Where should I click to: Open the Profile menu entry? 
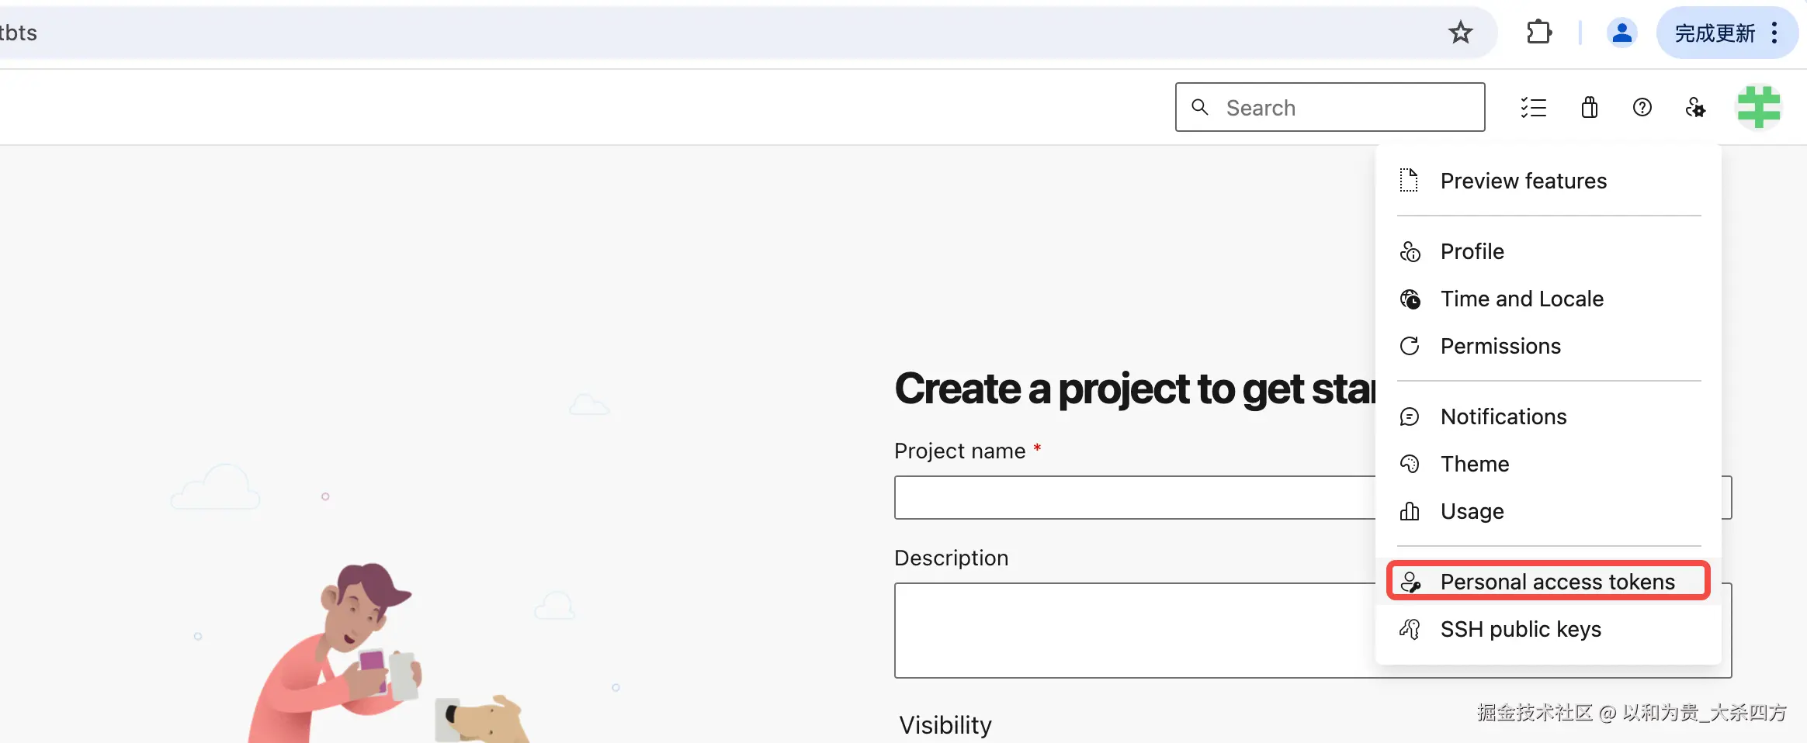[x=1472, y=251]
